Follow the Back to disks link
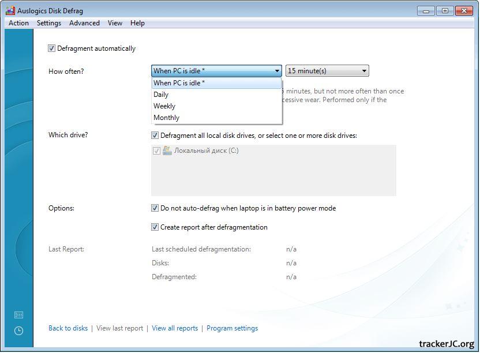The width and height of the screenshot is (480, 353). (68, 328)
